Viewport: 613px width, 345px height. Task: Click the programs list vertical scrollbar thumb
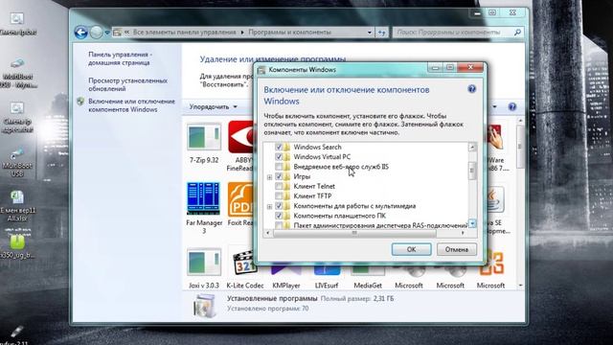pyautogui.click(x=520, y=147)
